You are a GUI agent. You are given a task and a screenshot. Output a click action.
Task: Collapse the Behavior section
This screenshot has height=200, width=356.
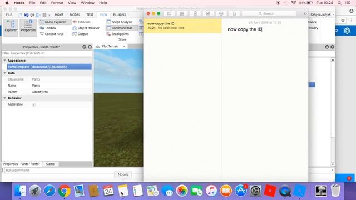pos(4,98)
